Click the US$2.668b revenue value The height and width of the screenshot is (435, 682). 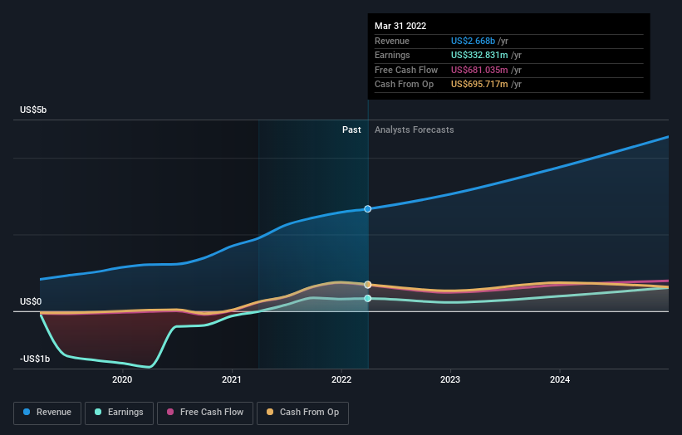point(473,41)
